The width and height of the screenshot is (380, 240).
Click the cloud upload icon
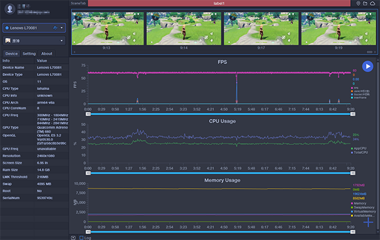tap(372, 3)
